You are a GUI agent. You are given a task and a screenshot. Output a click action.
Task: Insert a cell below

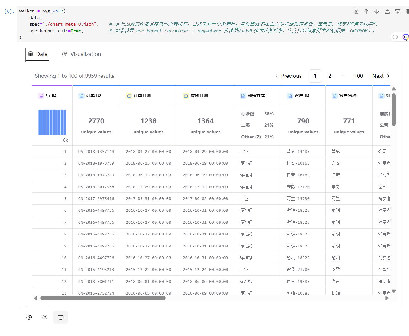click(398, 11)
